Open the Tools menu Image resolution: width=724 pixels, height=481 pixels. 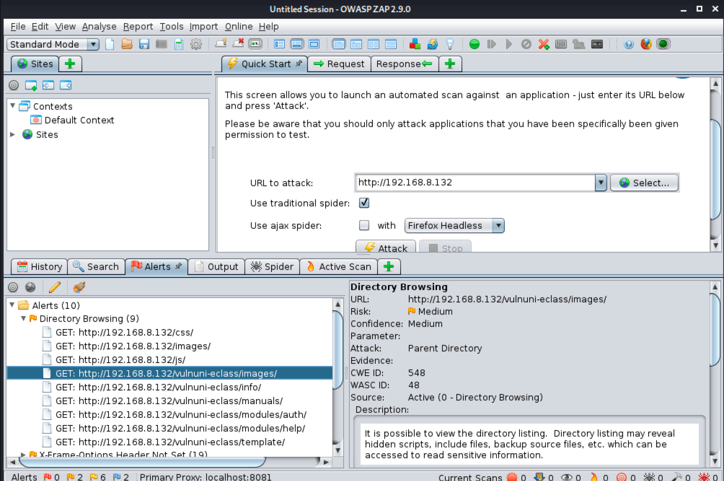click(x=171, y=26)
